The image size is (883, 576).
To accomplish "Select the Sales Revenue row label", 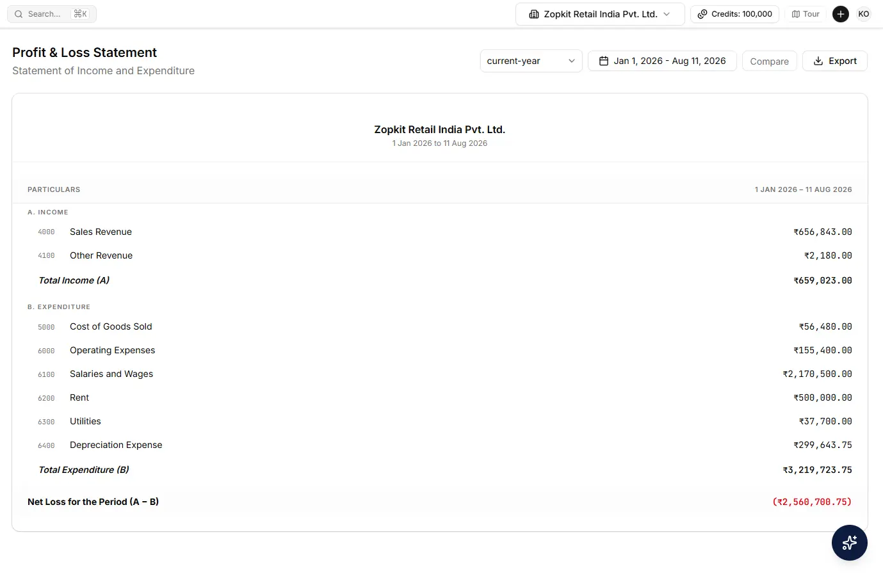I will (101, 232).
